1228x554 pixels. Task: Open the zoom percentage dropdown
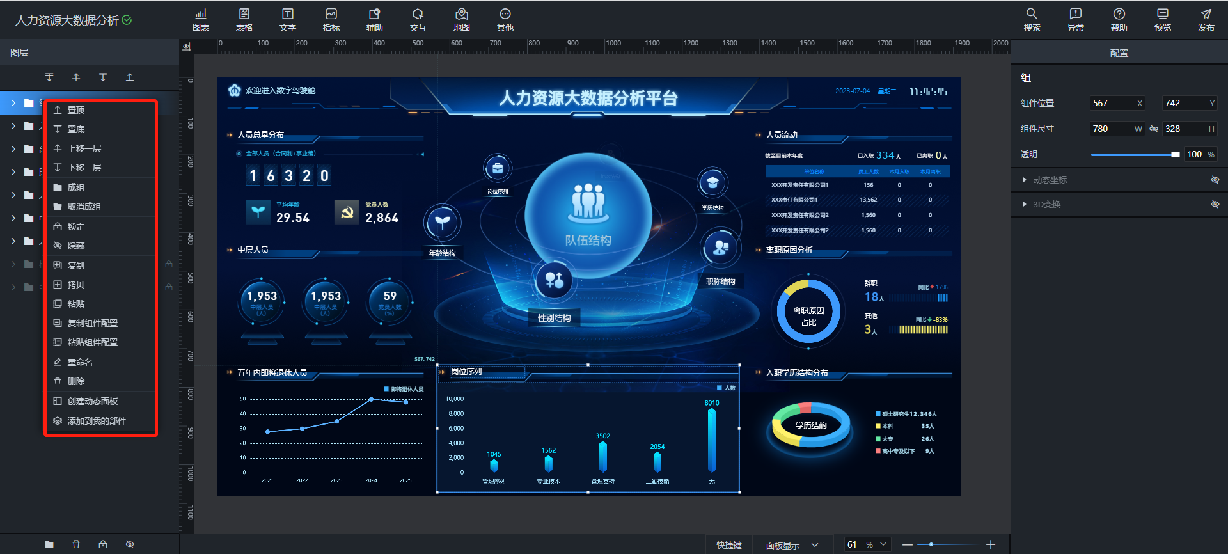(x=883, y=544)
